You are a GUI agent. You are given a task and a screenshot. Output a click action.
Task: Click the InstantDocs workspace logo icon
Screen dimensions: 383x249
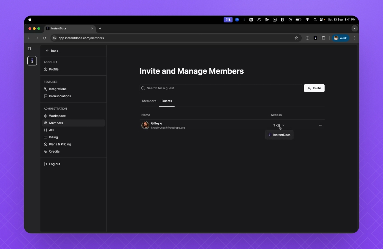(32, 61)
